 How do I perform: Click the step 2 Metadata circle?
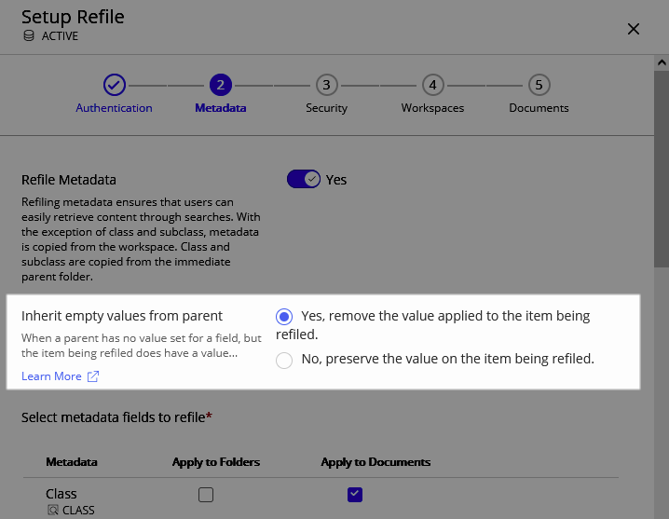[x=220, y=85]
